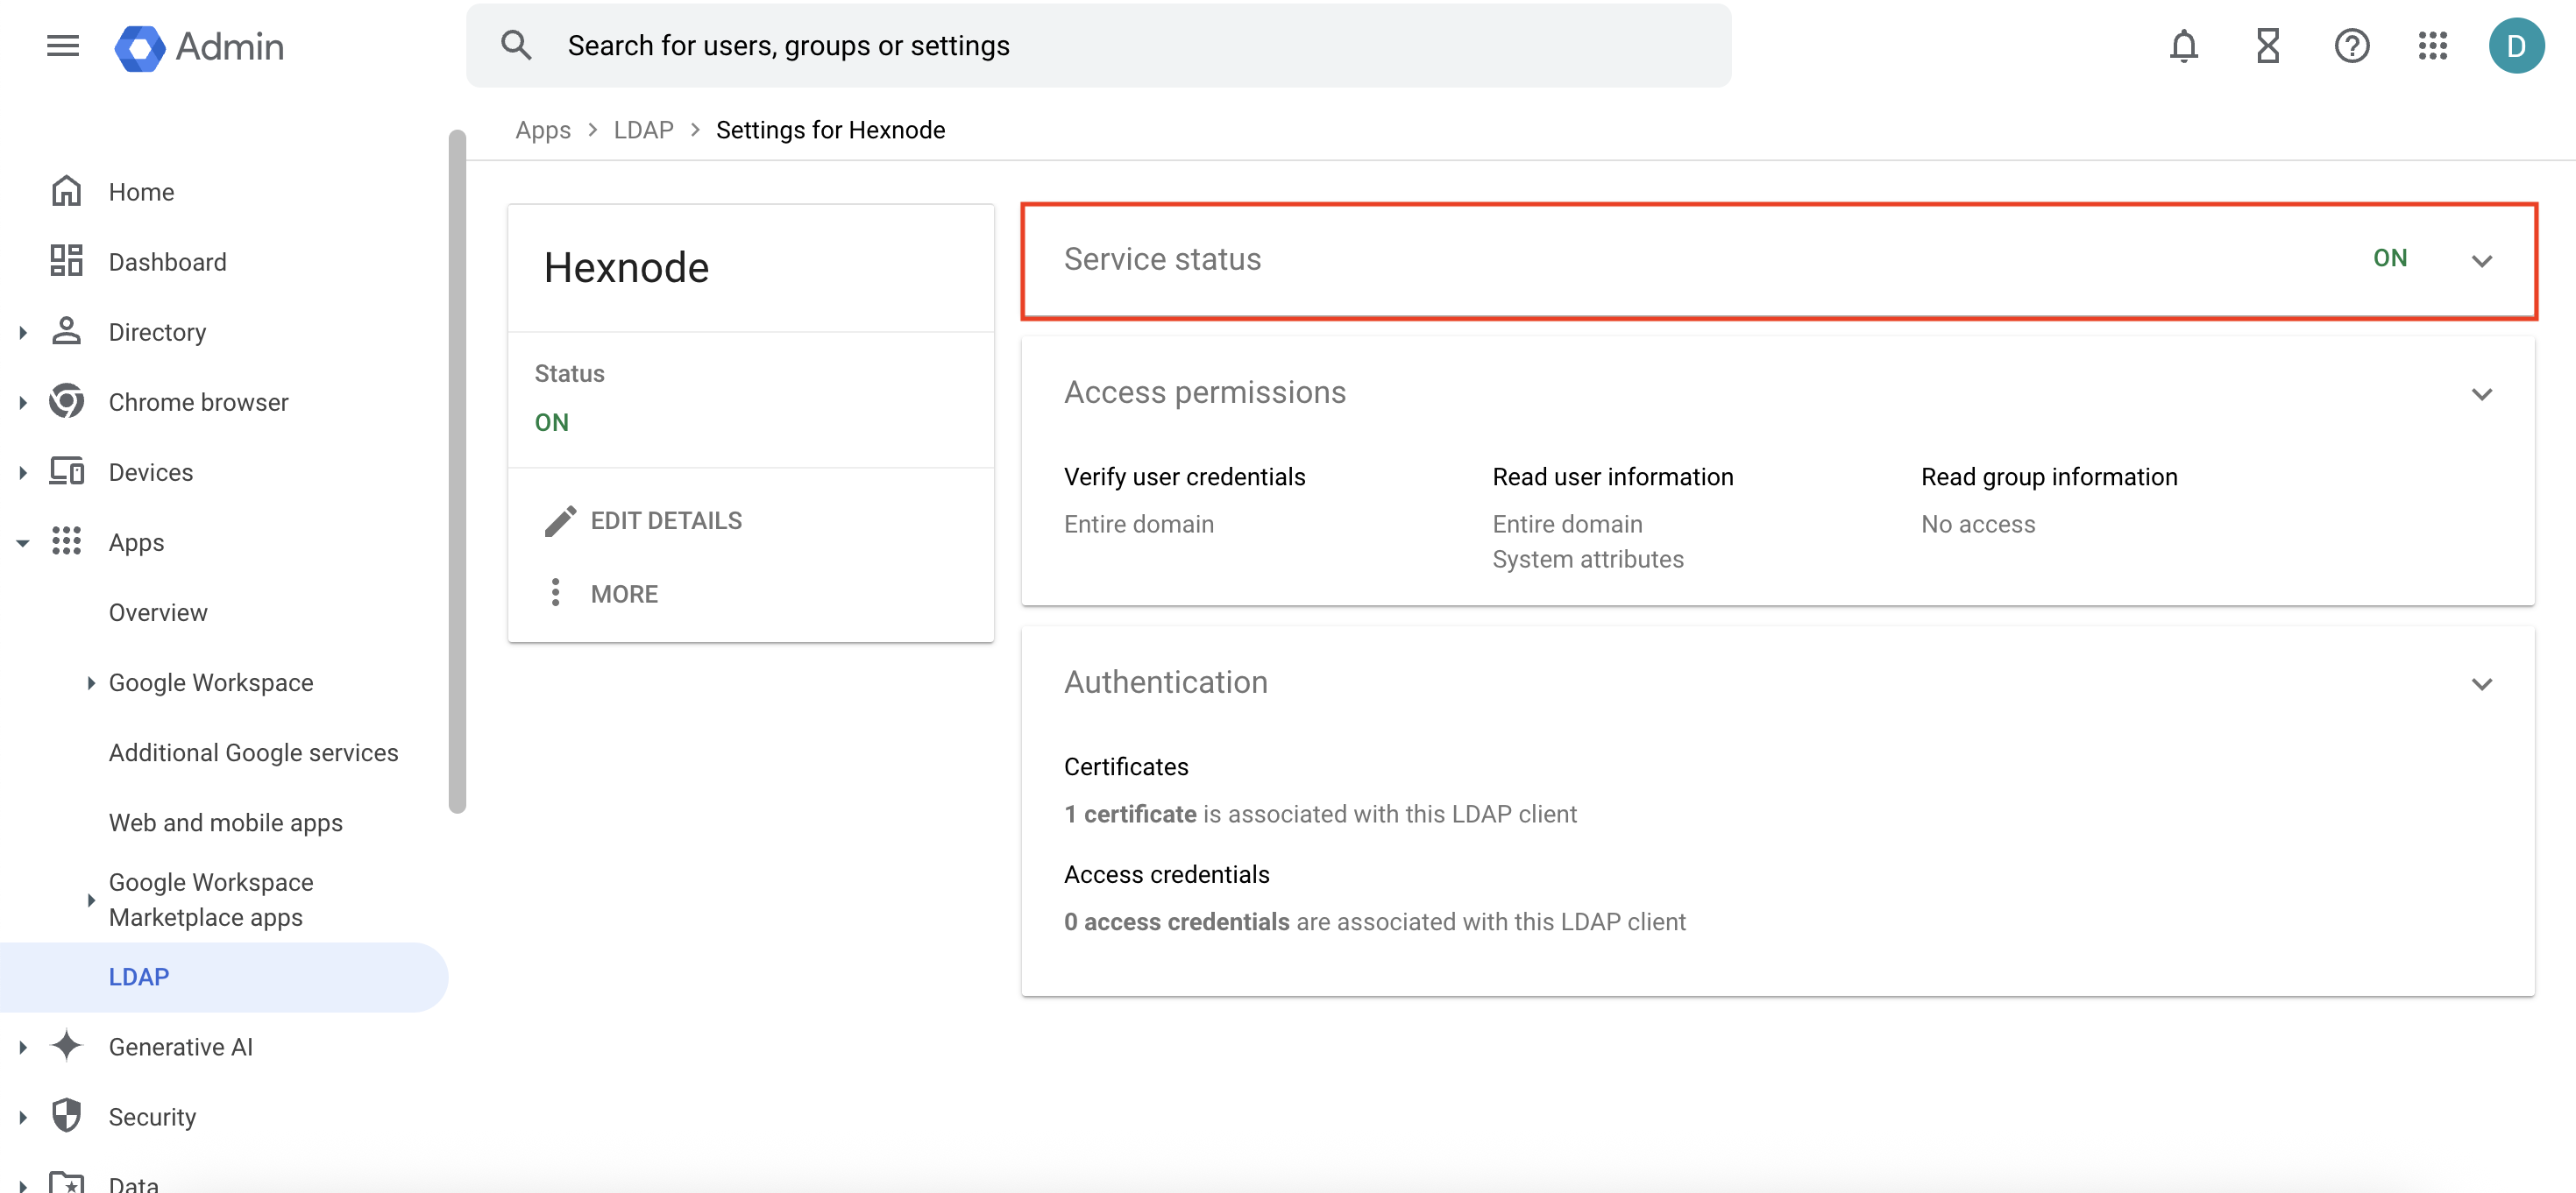Click the Service status heading
This screenshot has width=2576, height=1193.
point(1162,258)
